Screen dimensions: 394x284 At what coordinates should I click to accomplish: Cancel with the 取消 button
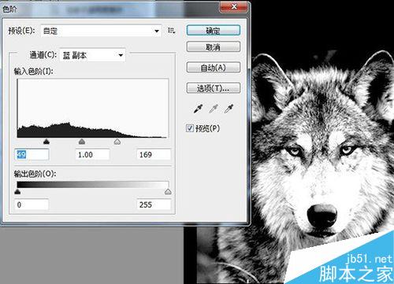tap(214, 47)
